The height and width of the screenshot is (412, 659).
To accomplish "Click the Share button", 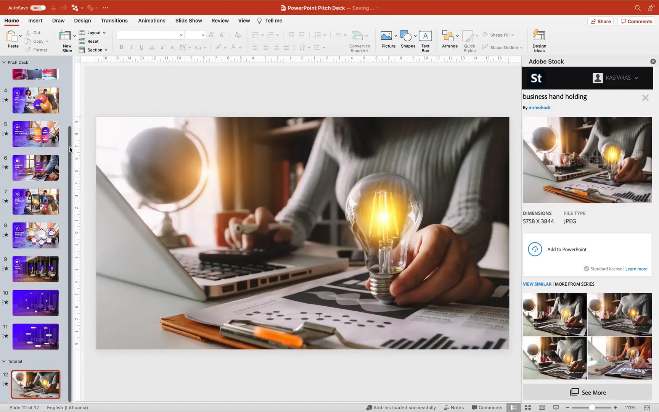I will (601, 21).
